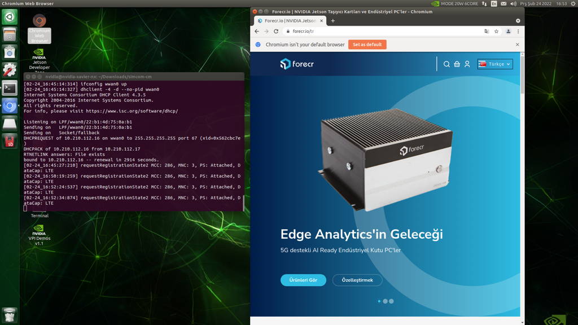Click the terminal window scrollbar
Image resolution: width=578 pixels, height=325 pixels.
[243, 203]
